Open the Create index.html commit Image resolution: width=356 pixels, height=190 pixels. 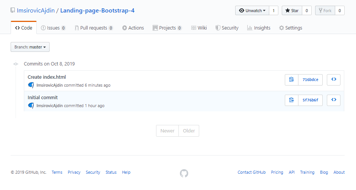tap(47, 77)
